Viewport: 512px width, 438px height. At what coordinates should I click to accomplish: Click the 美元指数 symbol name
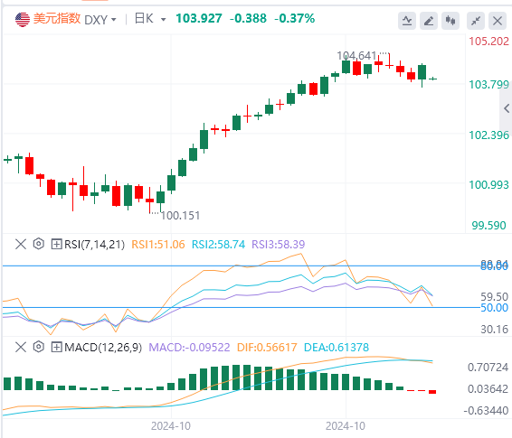[x=57, y=19]
